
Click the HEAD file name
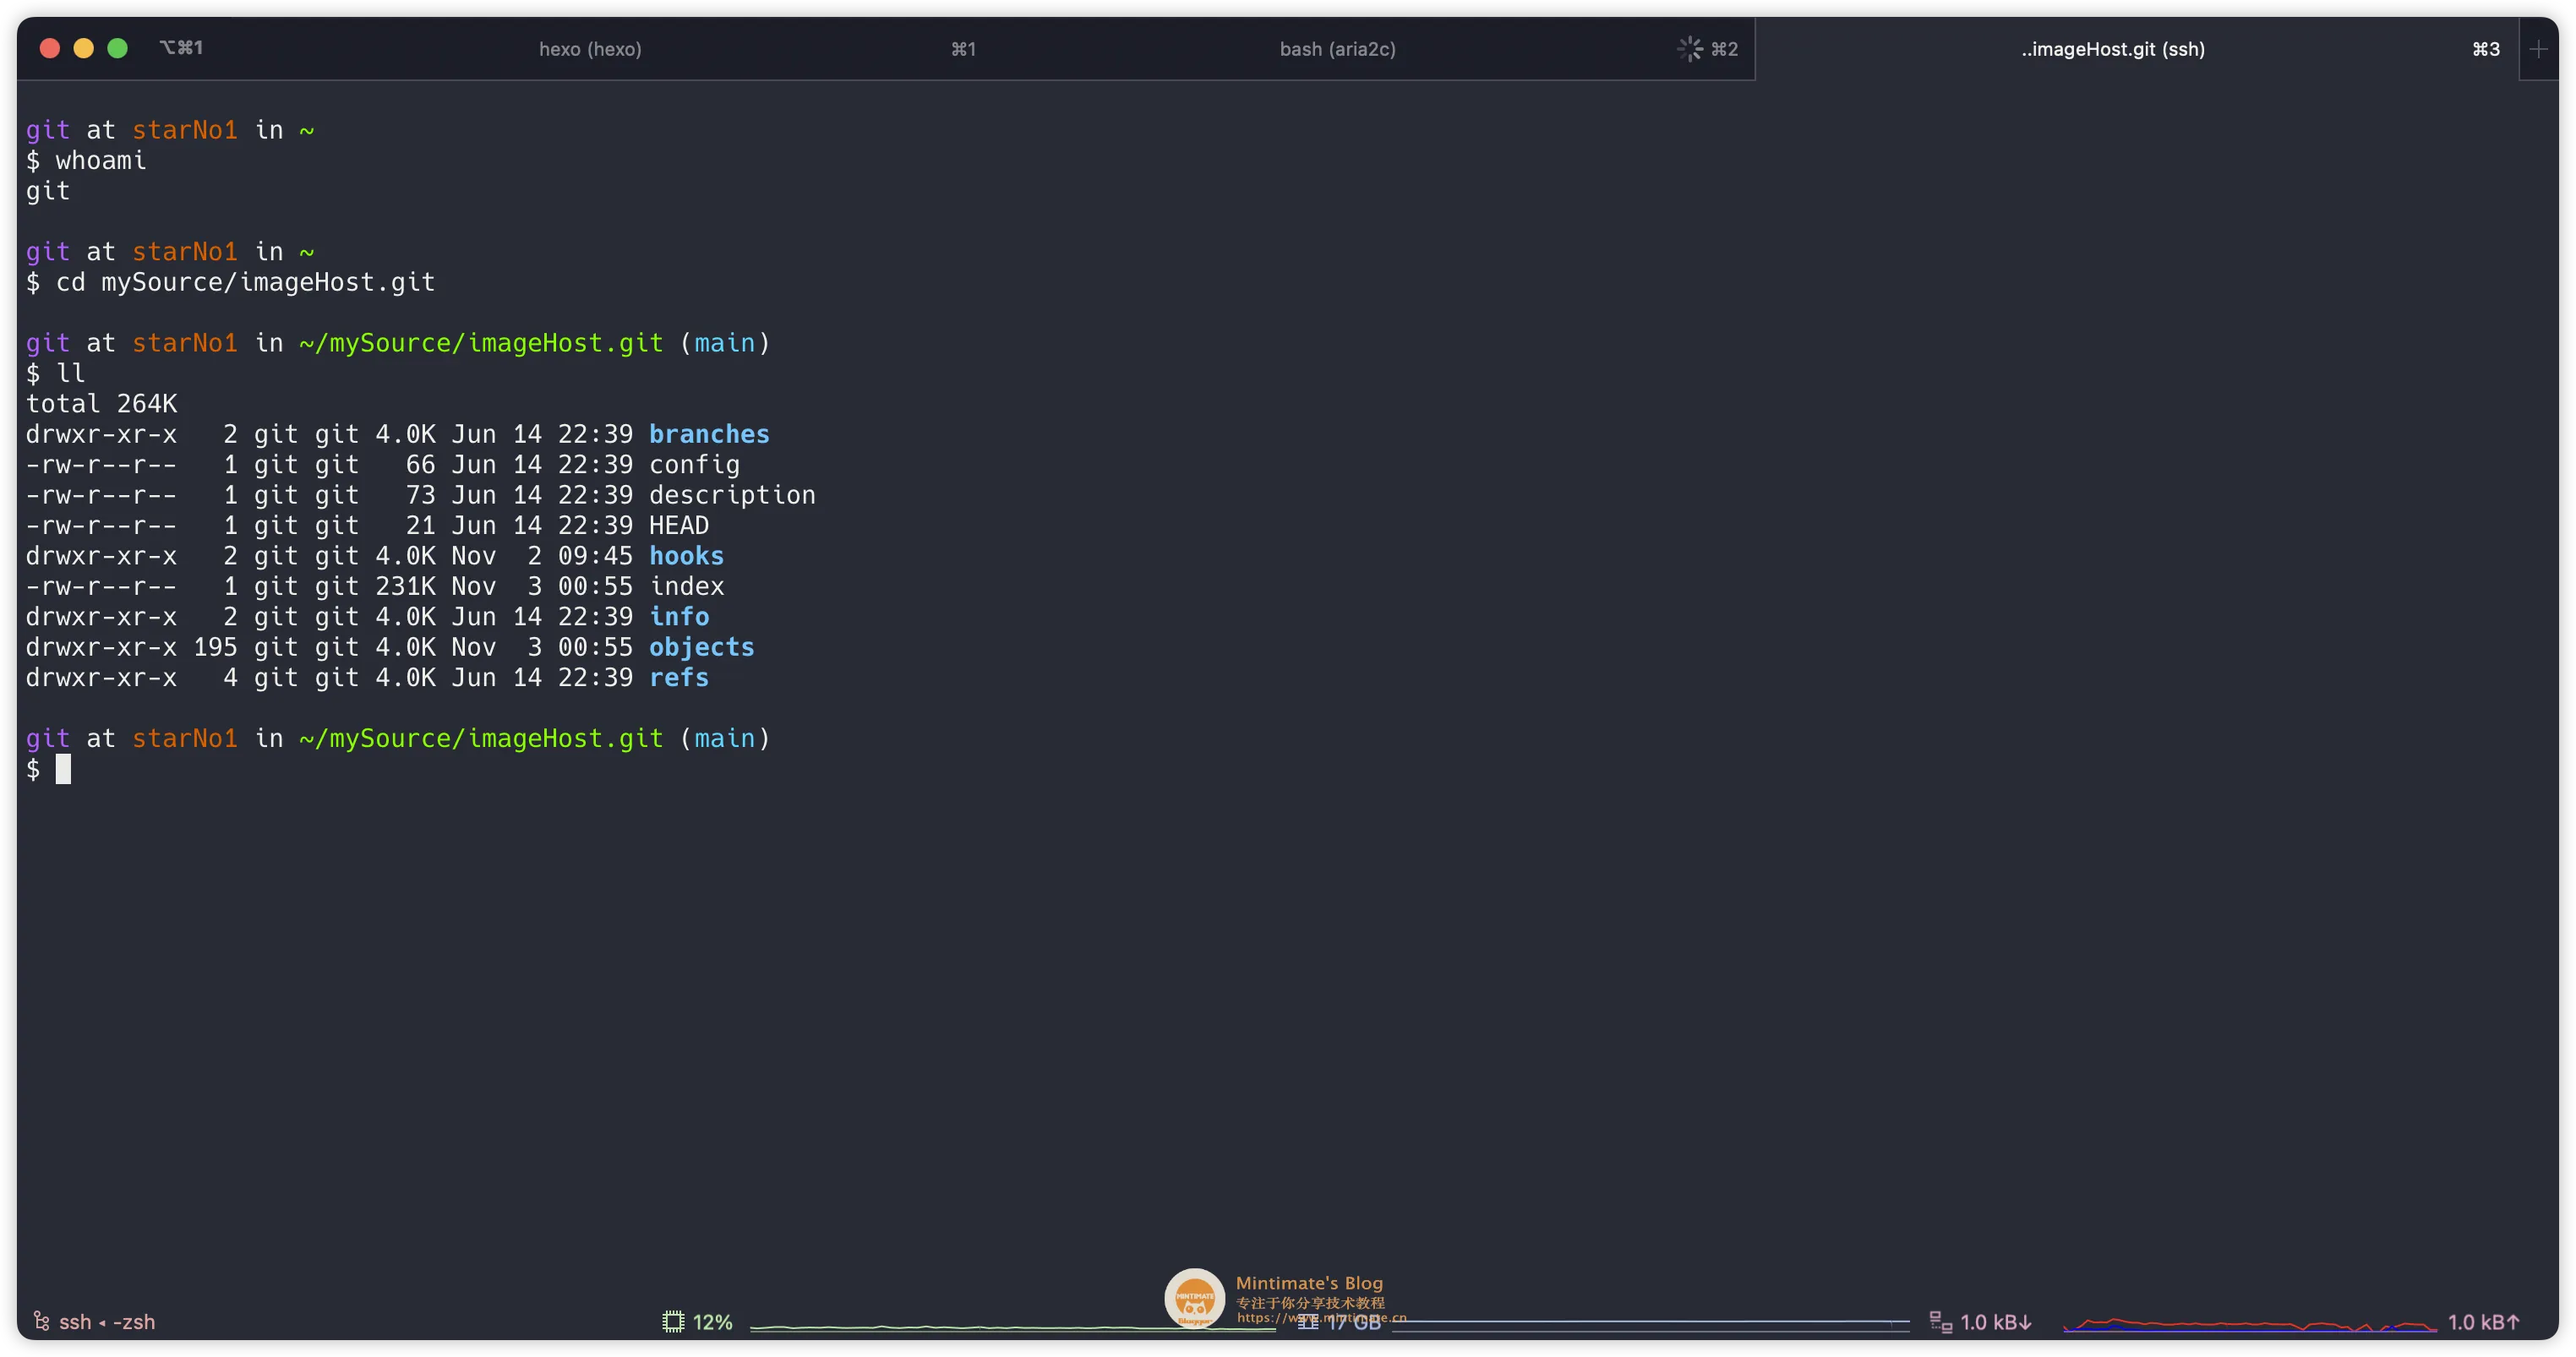click(x=679, y=525)
